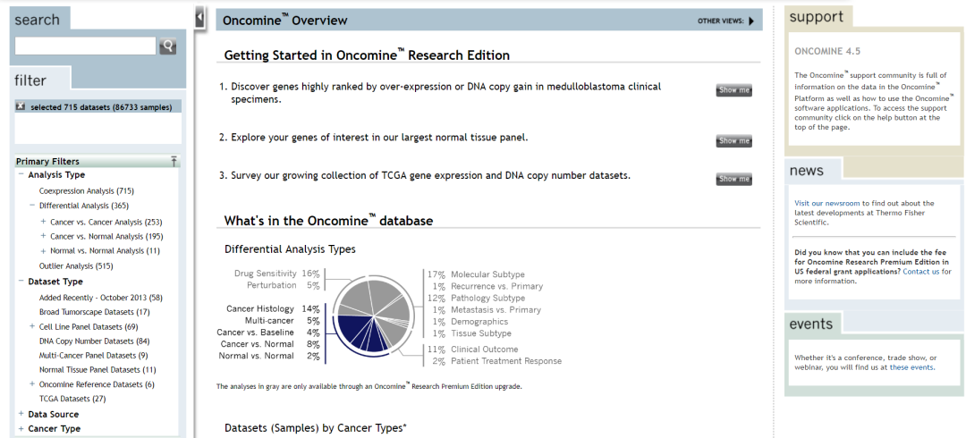Collapse the left sidebar with the arrow handle
The height and width of the screenshot is (438, 966).
[199, 17]
